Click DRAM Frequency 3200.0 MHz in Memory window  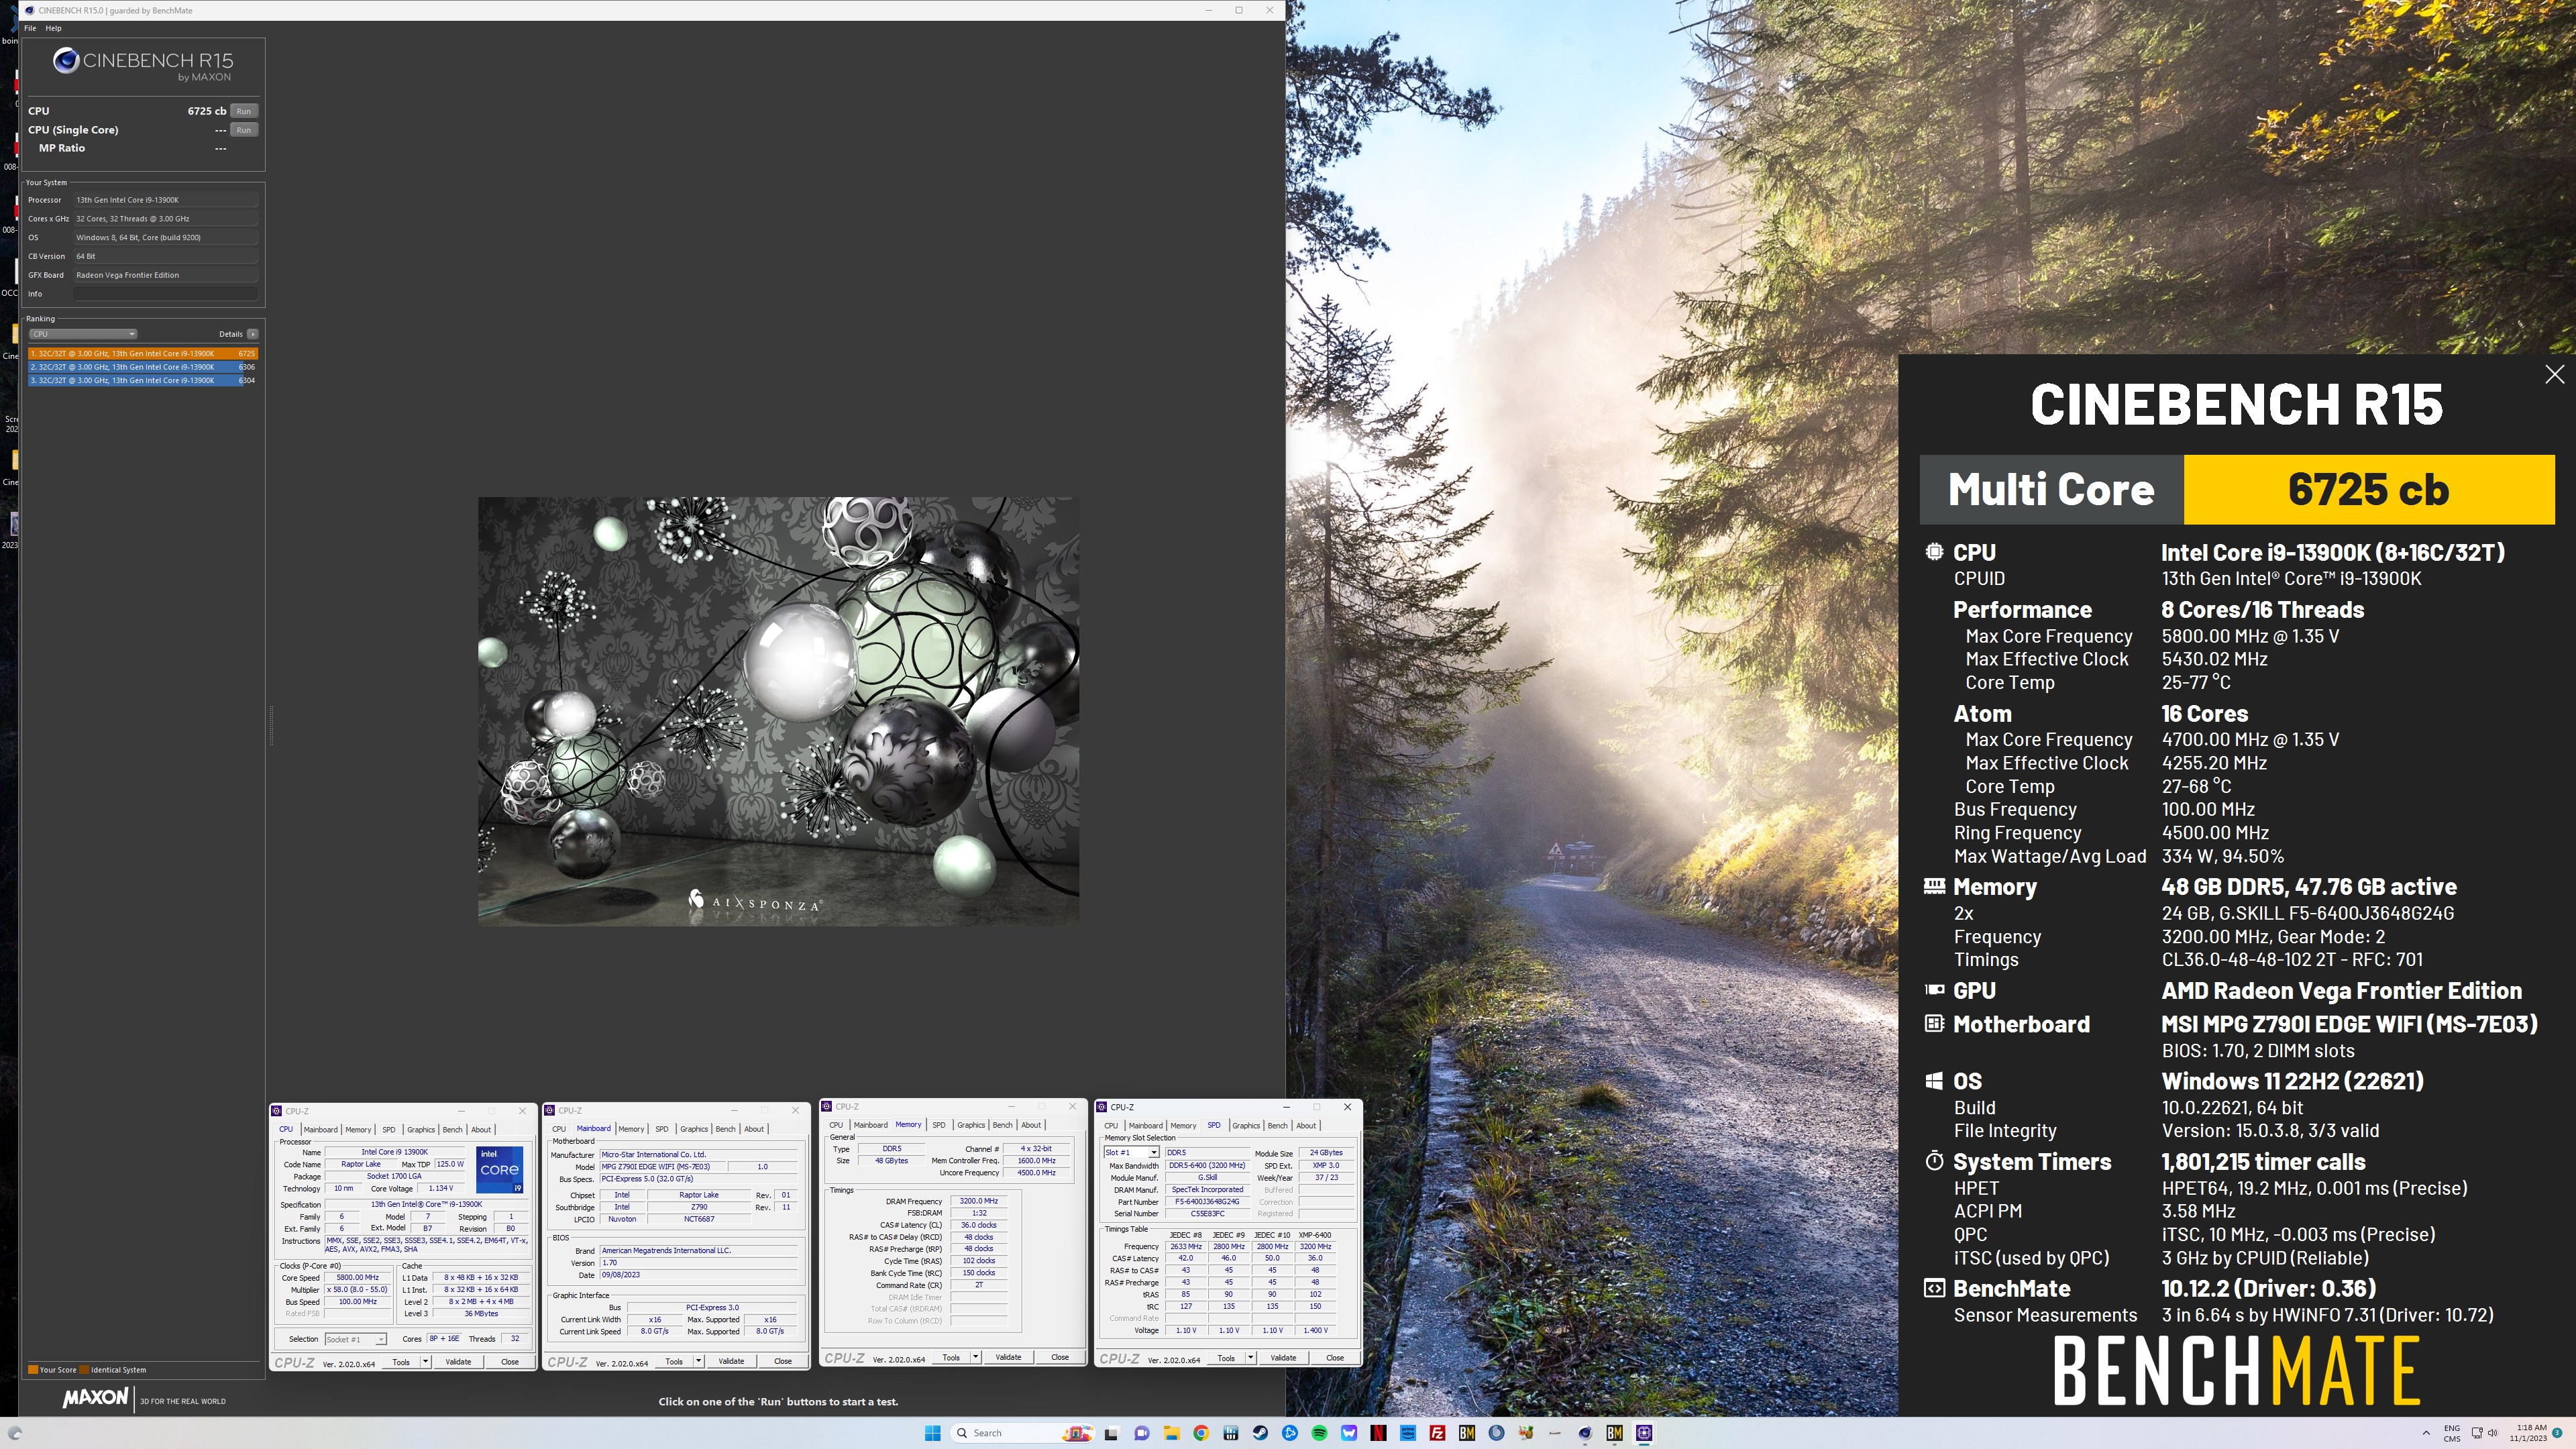point(978,1201)
